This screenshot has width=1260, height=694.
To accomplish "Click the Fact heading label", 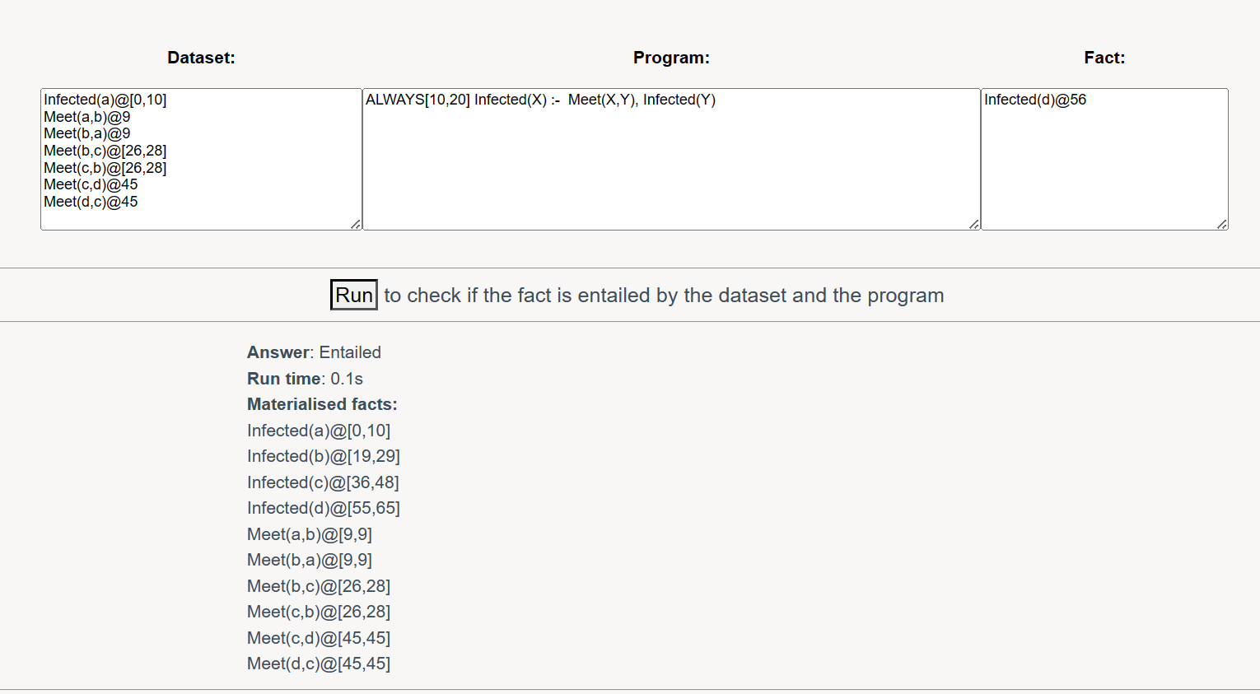I will pyautogui.click(x=1104, y=58).
